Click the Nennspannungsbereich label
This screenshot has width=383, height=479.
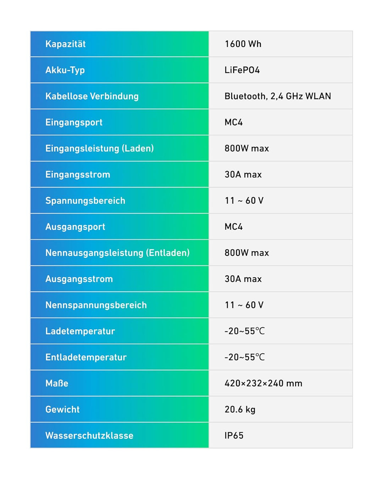coord(96,305)
